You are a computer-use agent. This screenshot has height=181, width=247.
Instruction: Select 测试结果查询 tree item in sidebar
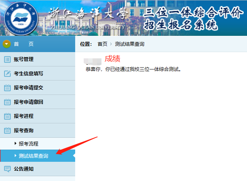[x=33, y=156]
